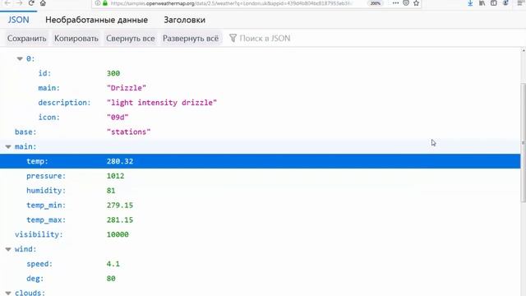
Task: Go back with the browser back arrow
Action: pyautogui.click(x=7, y=3)
